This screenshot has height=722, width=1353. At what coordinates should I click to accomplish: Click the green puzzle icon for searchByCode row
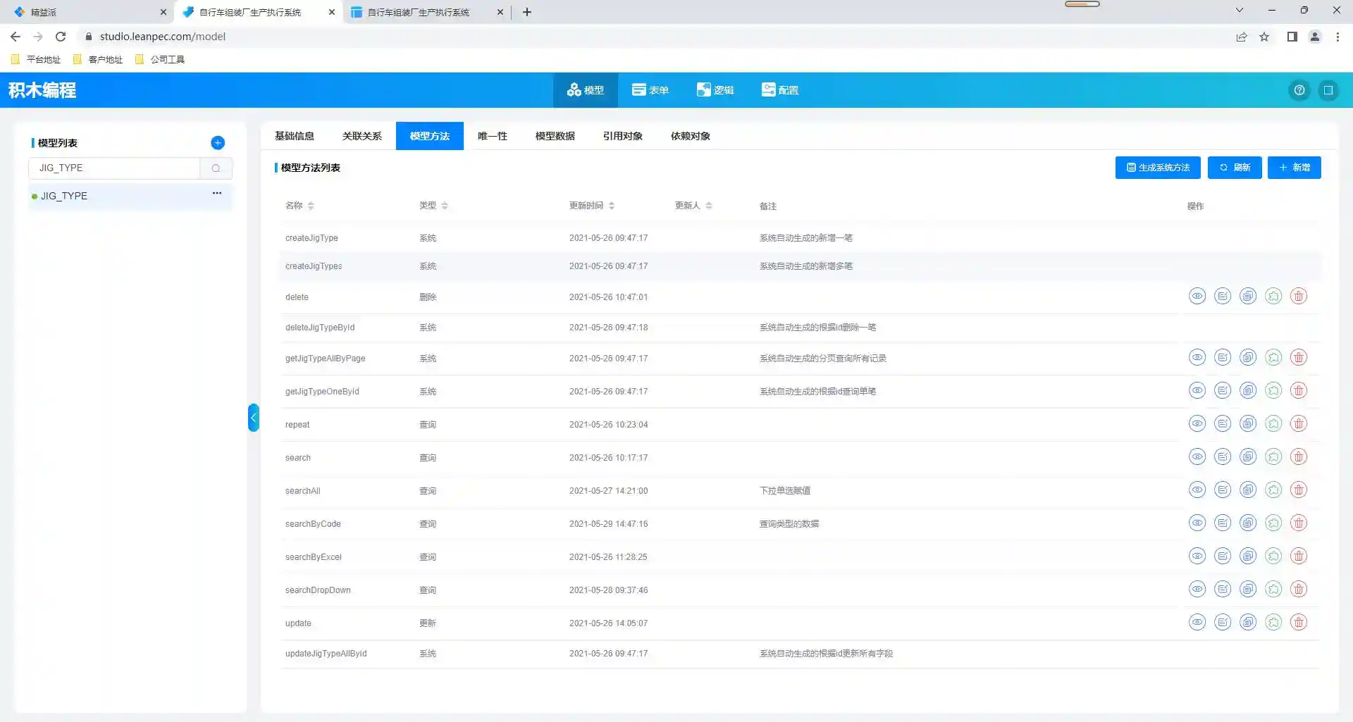tap(1273, 523)
